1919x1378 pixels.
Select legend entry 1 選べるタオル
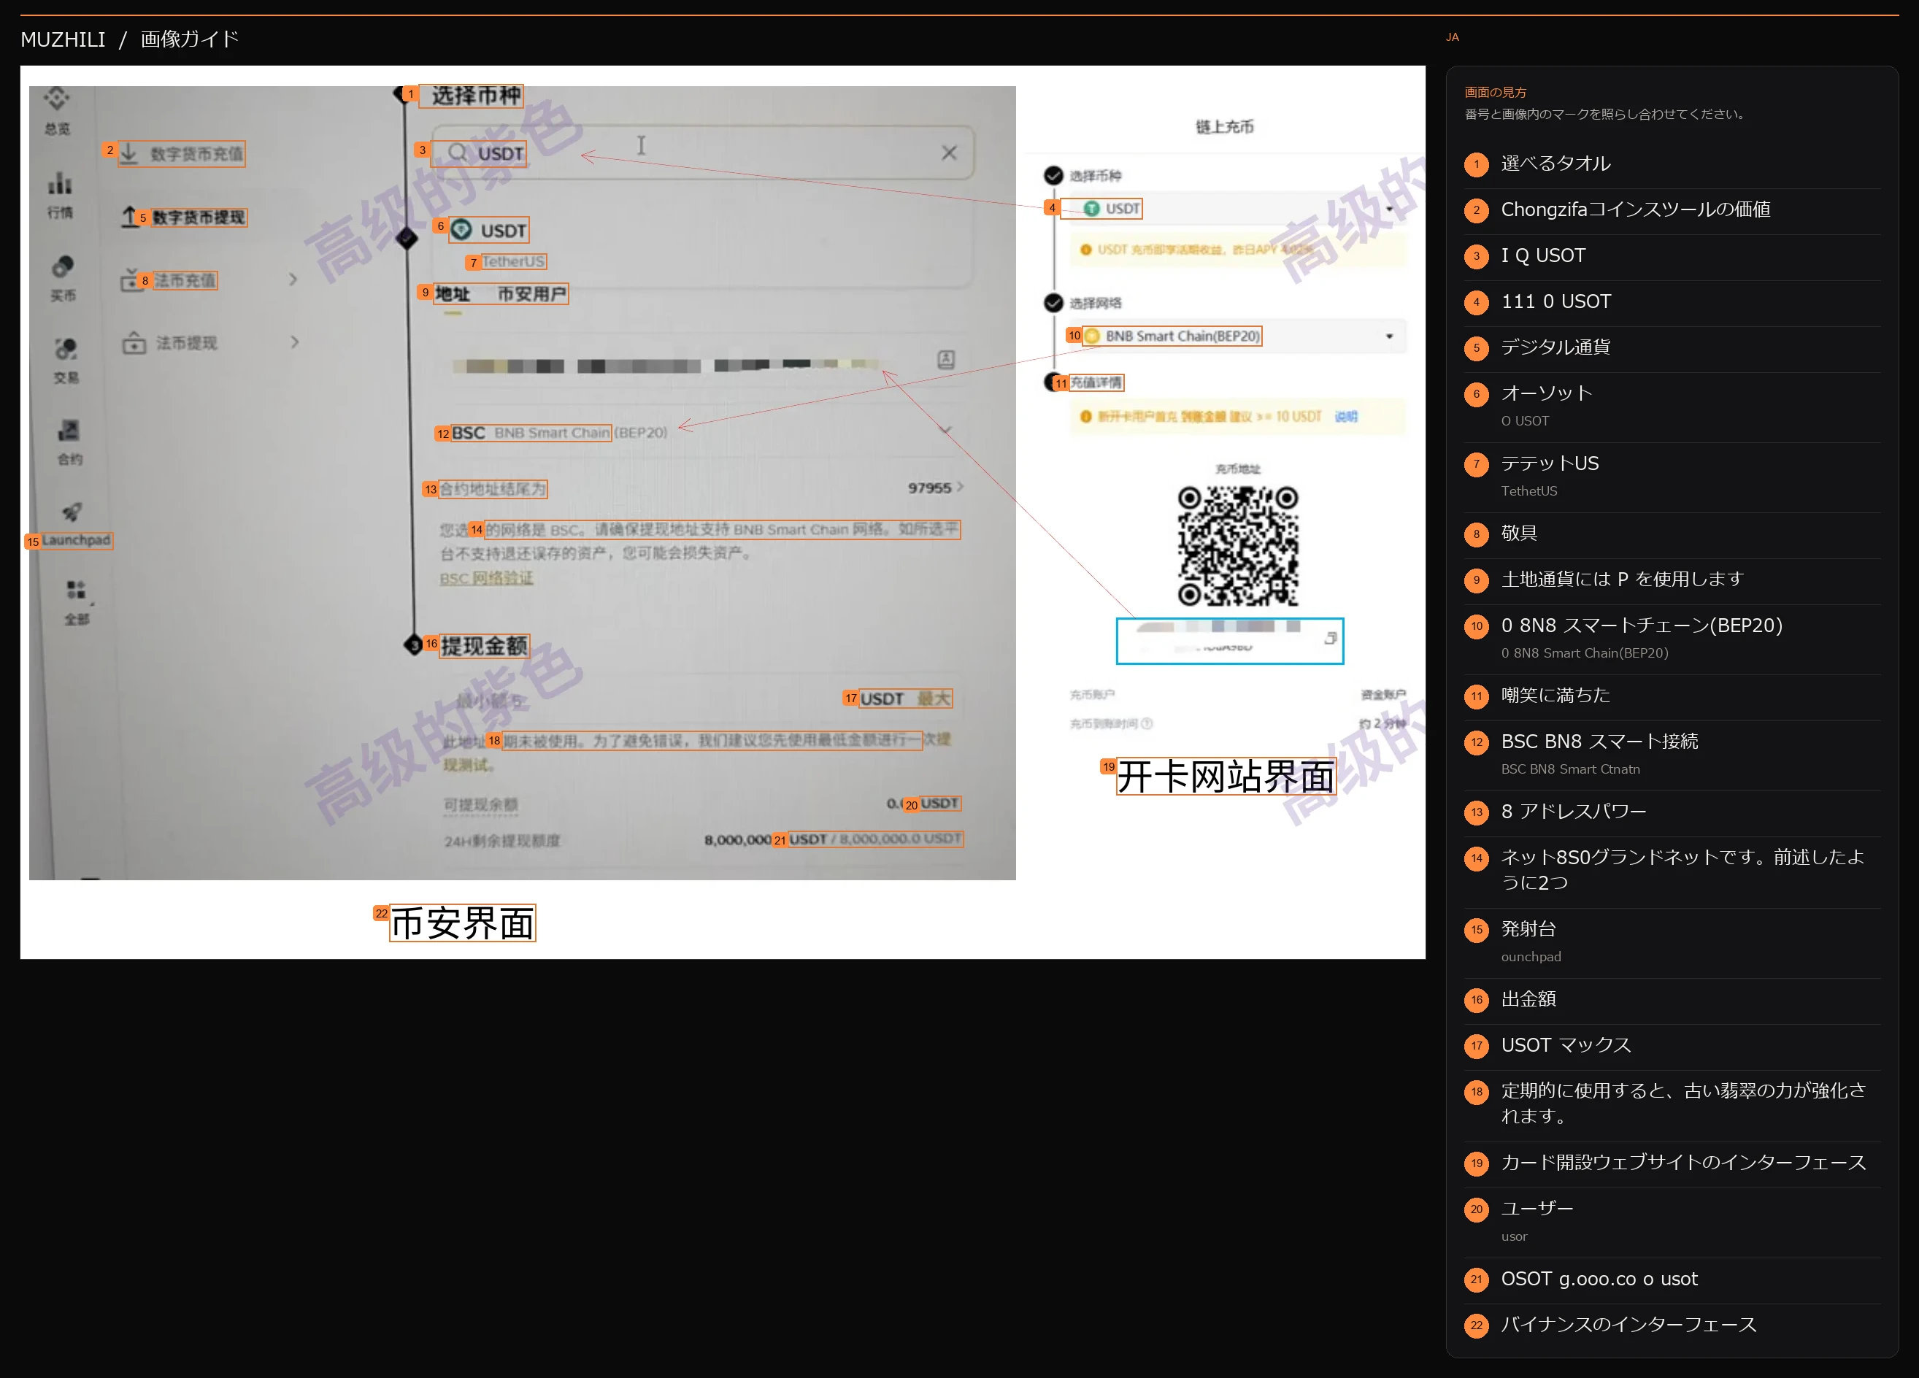click(x=1672, y=164)
